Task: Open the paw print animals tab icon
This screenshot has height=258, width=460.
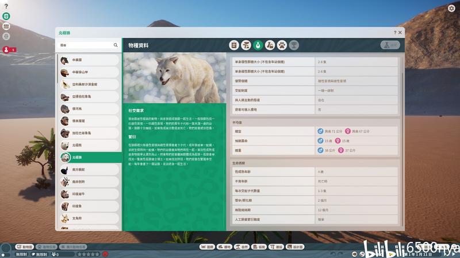Action: 282,45
